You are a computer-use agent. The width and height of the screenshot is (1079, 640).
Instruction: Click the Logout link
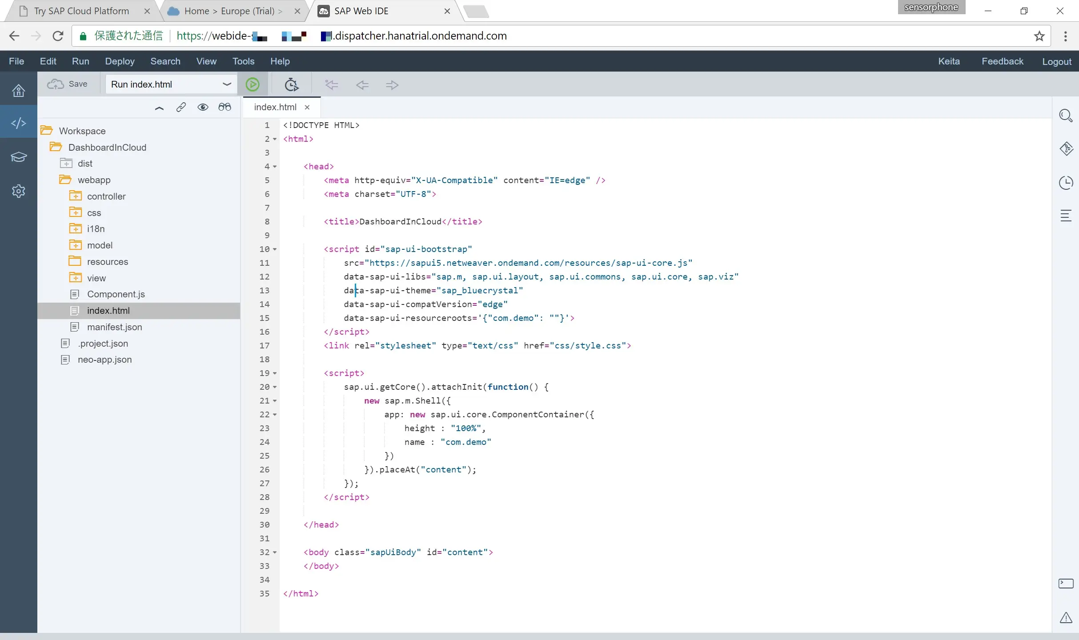coord(1056,61)
